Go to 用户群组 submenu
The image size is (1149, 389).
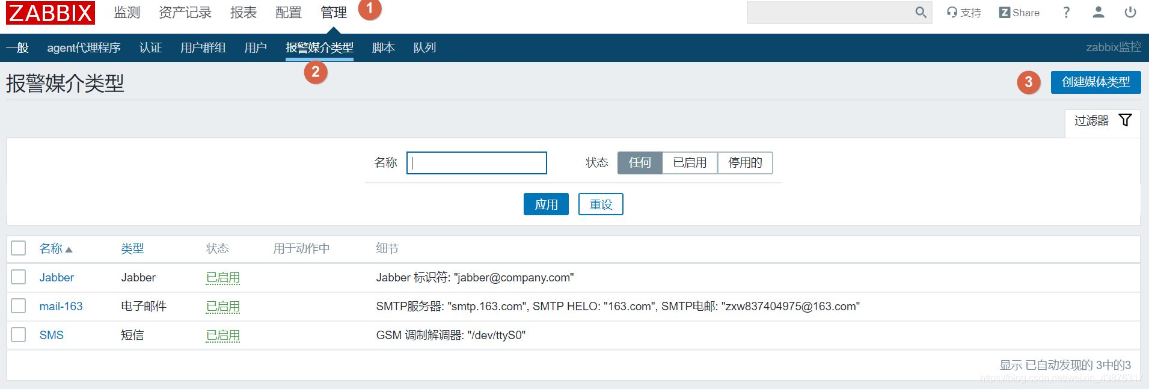[203, 47]
